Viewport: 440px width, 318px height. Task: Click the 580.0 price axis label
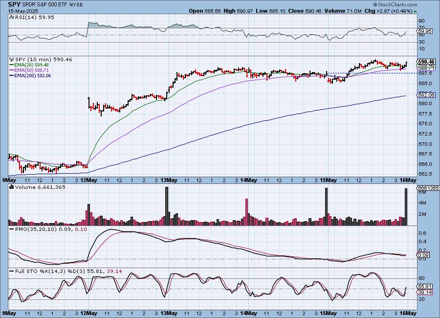coord(425,104)
